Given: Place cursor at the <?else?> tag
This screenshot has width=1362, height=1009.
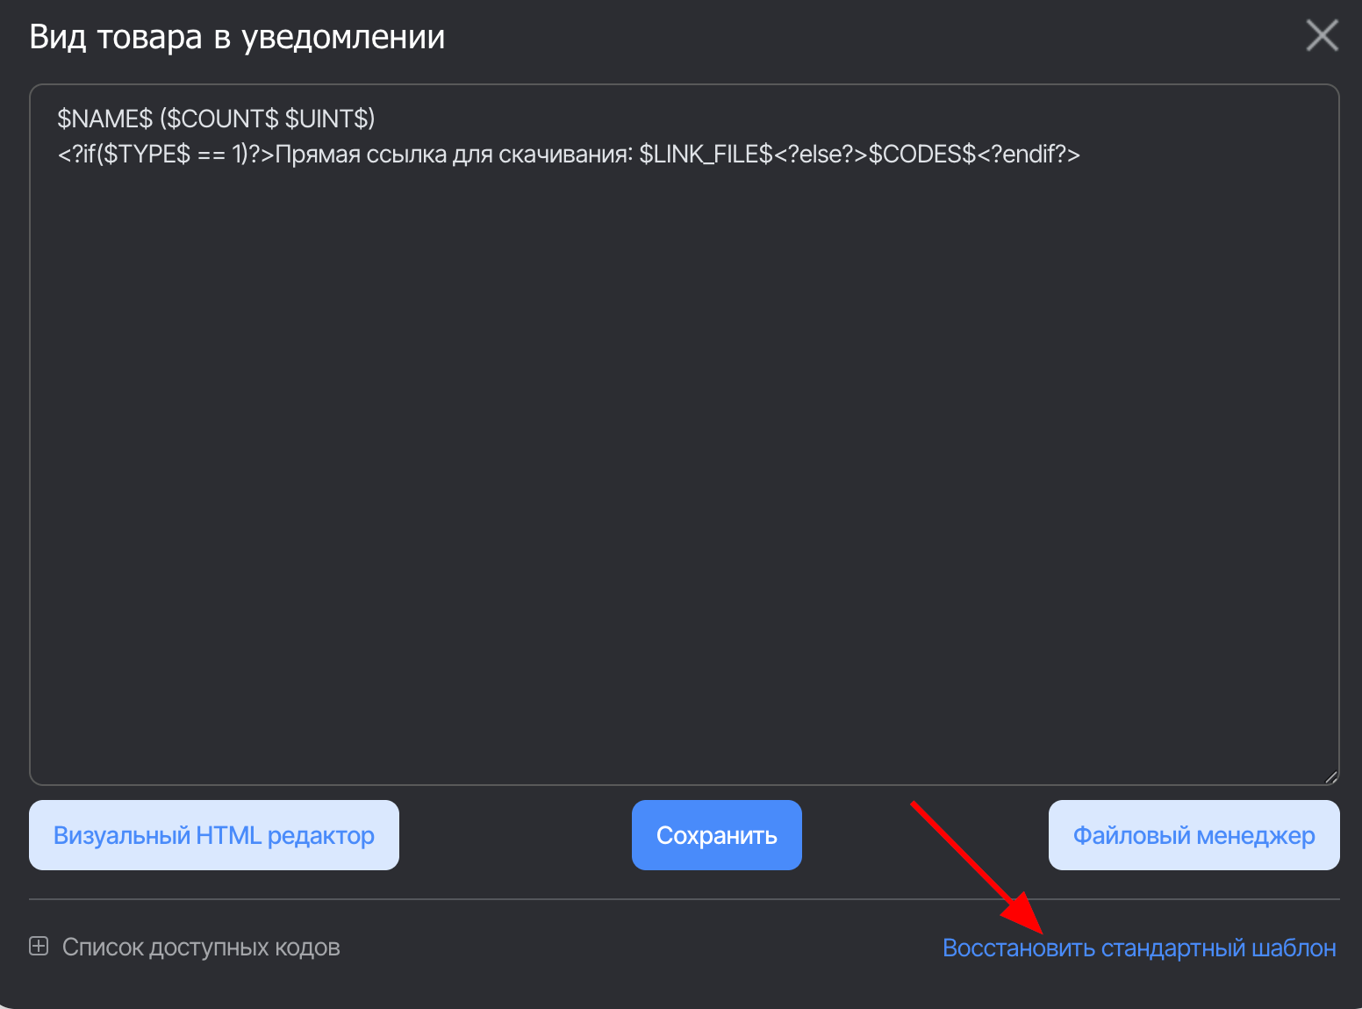Looking at the screenshot, I should [x=821, y=155].
